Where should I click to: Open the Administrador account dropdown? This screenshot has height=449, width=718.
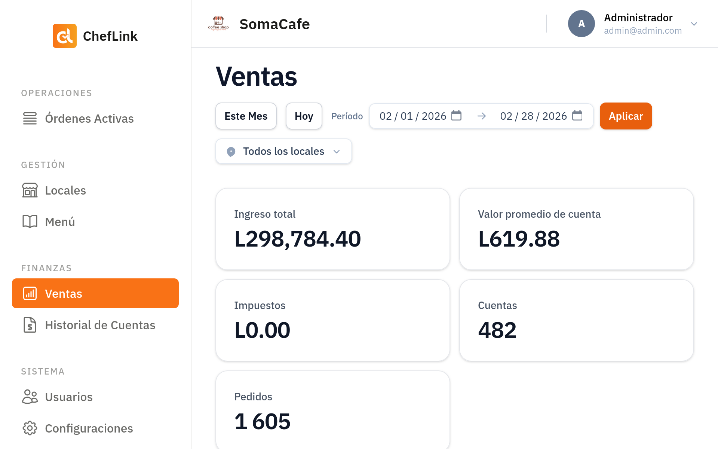point(694,24)
